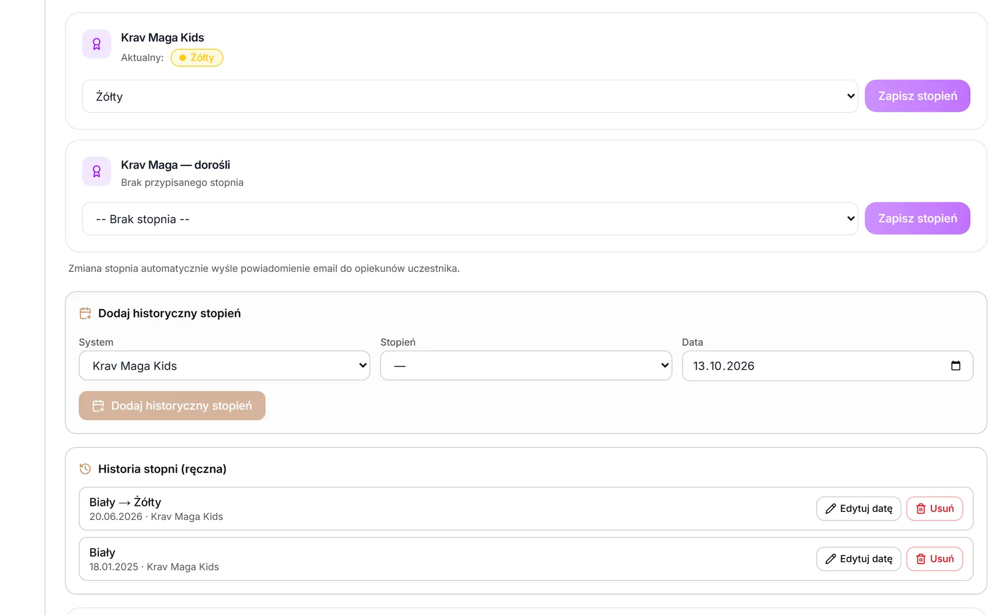This screenshot has height=615, width=1007.
Task: Click the 'Krav Maga — dorośli' card title
Action: click(176, 165)
